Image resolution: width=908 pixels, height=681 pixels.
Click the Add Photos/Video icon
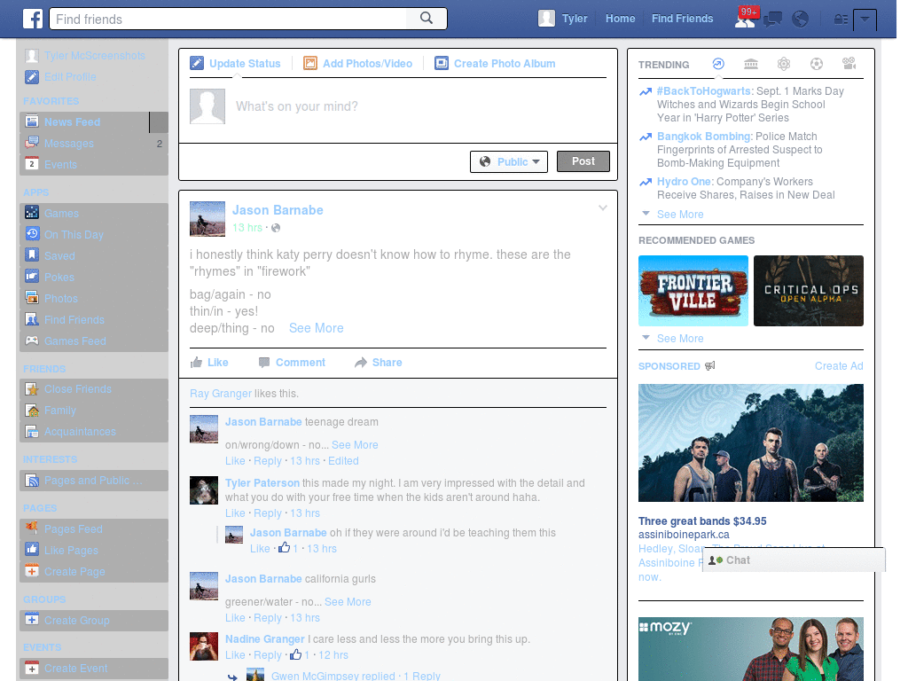pos(310,63)
